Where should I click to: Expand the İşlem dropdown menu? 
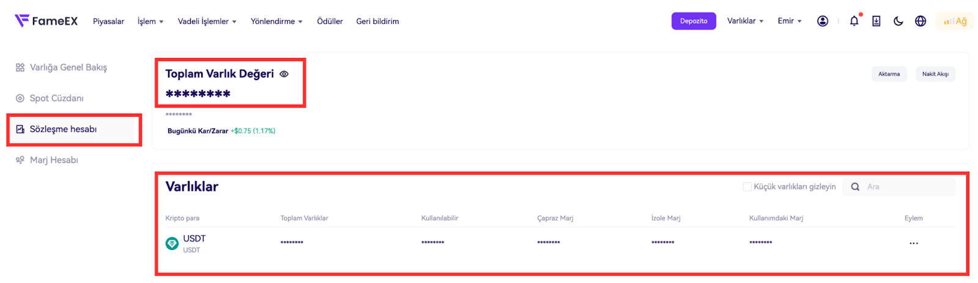coord(150,21)
